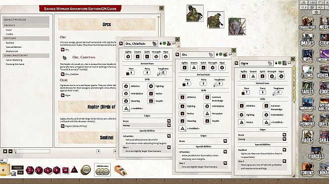Image resolution: width=329 pixels, height=184 pixels.
Task: Select Running the Game in guide index
Action: (x=15, y=64)
